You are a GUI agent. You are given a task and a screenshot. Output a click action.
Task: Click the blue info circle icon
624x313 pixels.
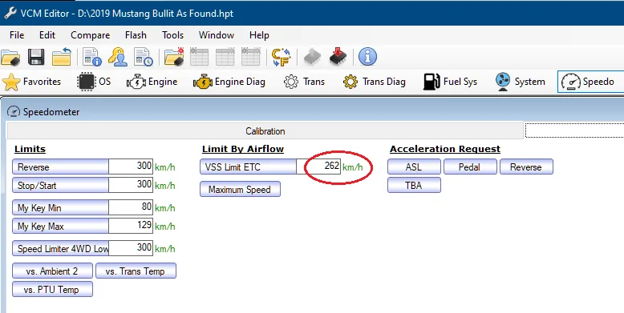[x=367, y=57]
